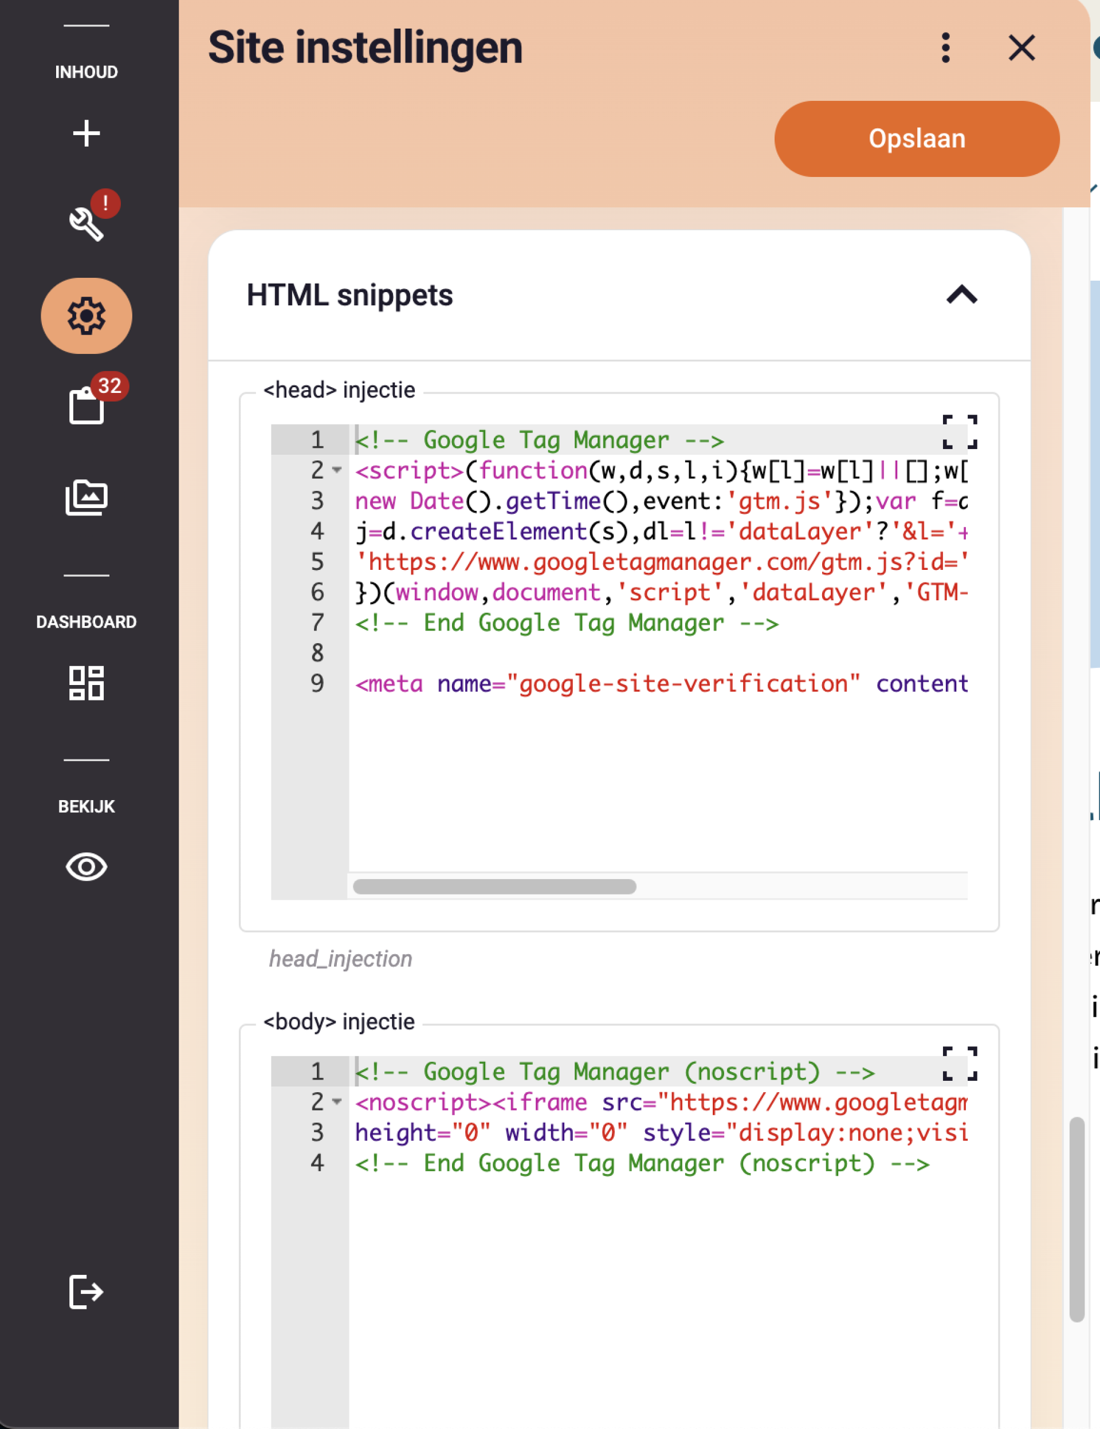The image size is (1100, 1429).
Task: Open the three-dot more options menu
Action: pyautogui.click(x=945, y=48)
